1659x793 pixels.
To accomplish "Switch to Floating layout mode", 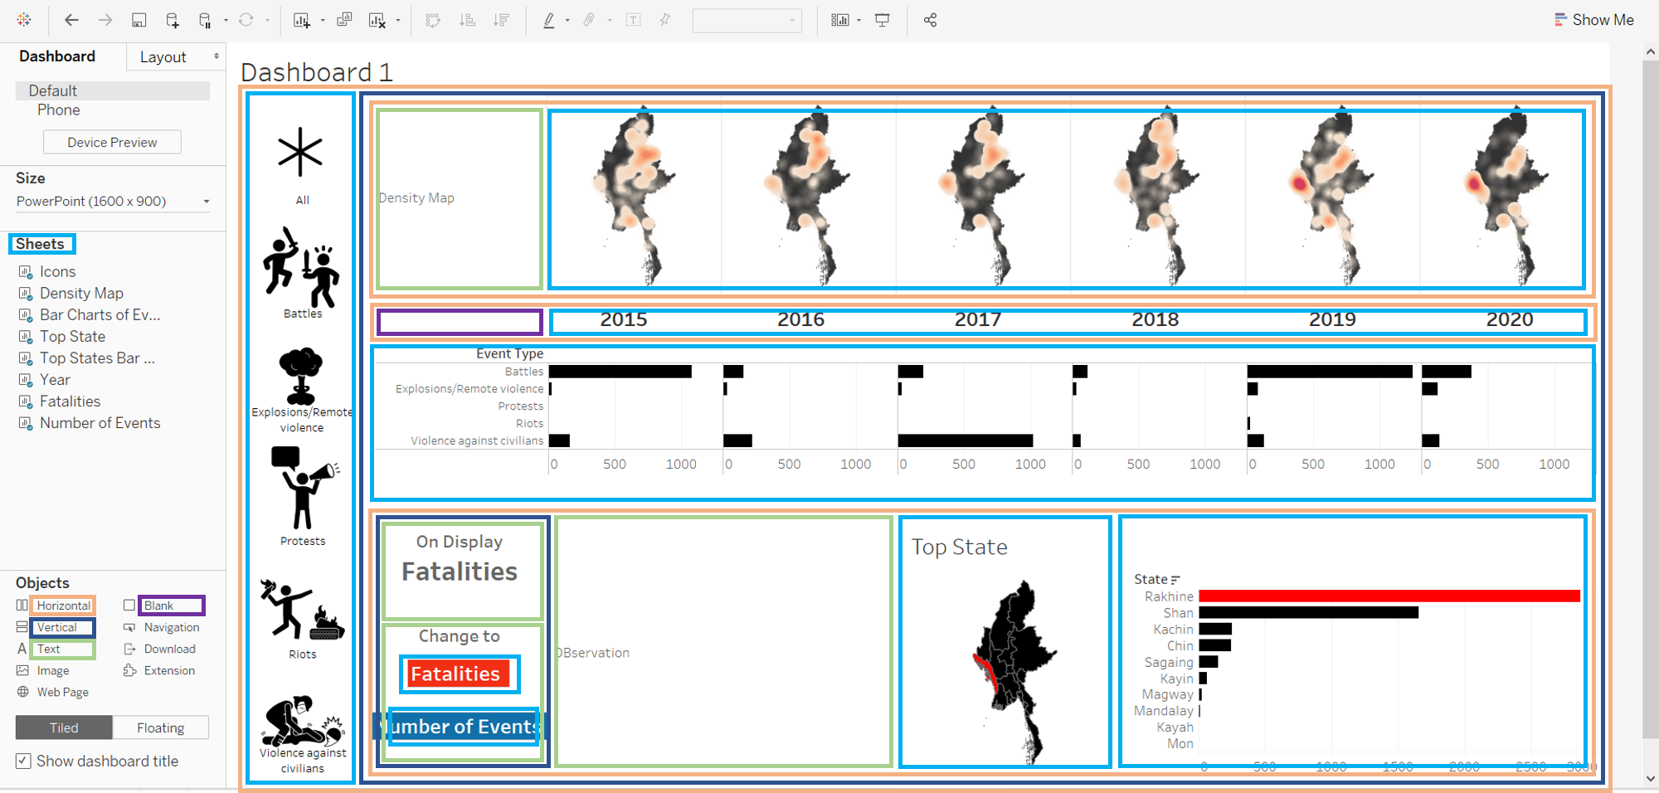I will pos(160,727).
